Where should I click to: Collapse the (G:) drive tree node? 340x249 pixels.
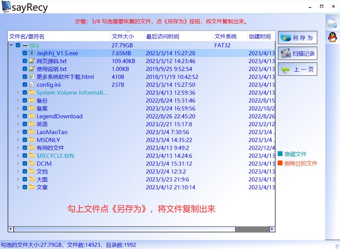[11, 45]
